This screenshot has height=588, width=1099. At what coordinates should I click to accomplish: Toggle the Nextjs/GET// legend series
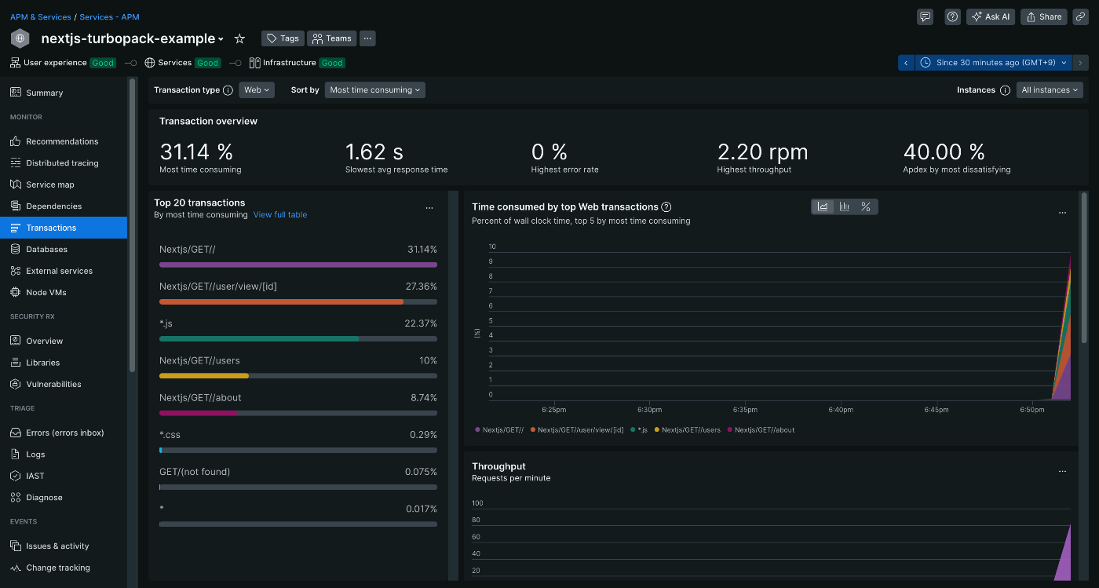pos(499,429)
